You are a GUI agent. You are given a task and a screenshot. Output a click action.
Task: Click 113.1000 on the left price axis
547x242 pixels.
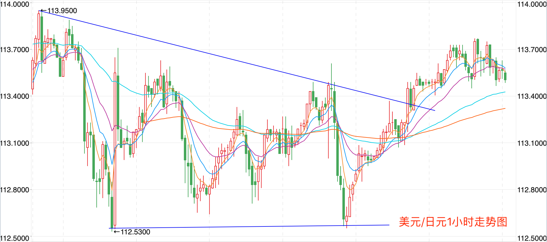pyautogui.click(x=15, y=143)
